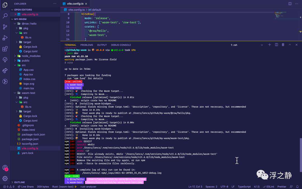Open the Live Share activity bar icon
302x189 pixels.
click(5, 71)
